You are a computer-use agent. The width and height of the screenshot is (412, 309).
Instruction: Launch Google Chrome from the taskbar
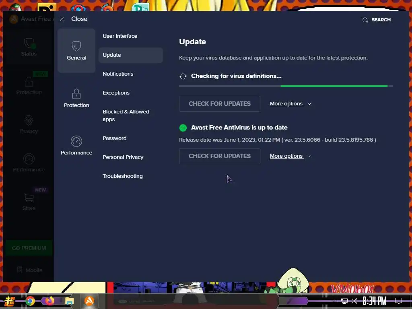[30, 301]
